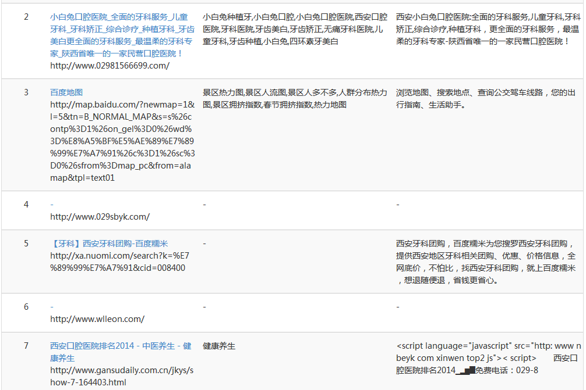Click the 小白兔种植牙 keywords cell
Image resolution: width=586 pixels, height=390 pixels.
point(294,29)
